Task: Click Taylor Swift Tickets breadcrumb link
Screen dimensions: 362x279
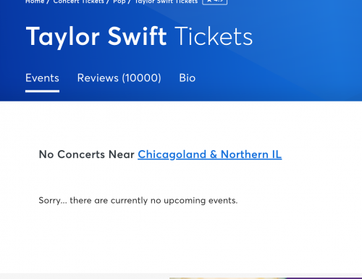Action: tap(166, 1)
